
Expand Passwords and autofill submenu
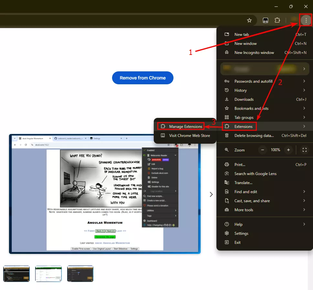[265, 81]
